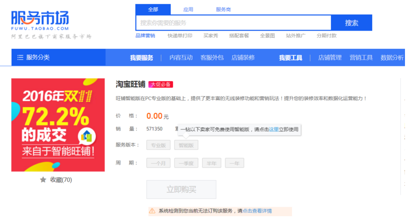Choose the 半年 period option
This screenshot has height=223, width=408.
point(211,163)
